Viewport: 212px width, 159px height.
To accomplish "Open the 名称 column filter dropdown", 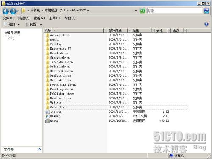I will (x=106, y=31).
